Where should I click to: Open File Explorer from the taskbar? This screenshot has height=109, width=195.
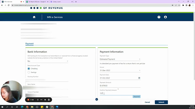point(32,107)
